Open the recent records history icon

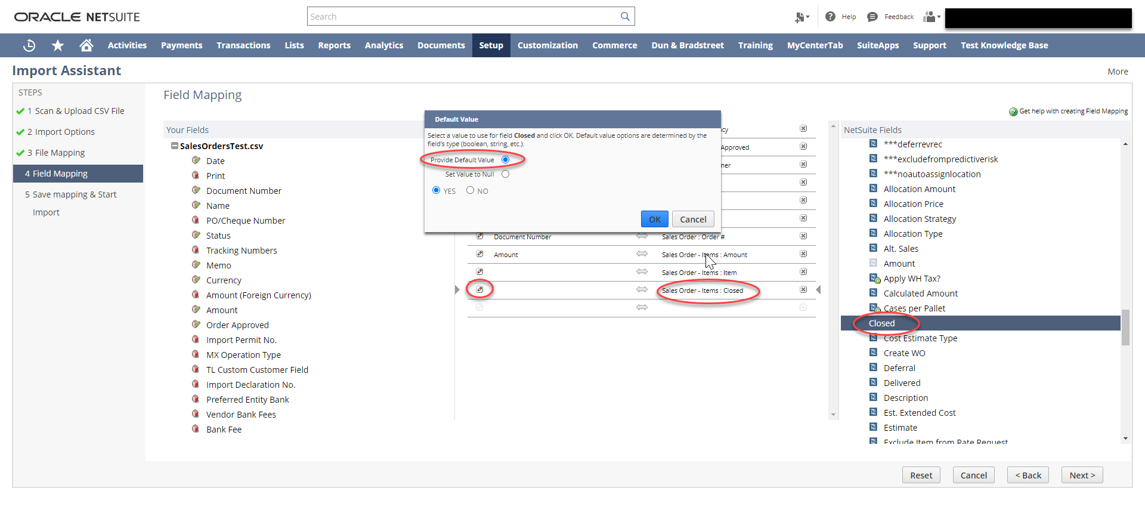pyautogui.click(x=29, y=45)
